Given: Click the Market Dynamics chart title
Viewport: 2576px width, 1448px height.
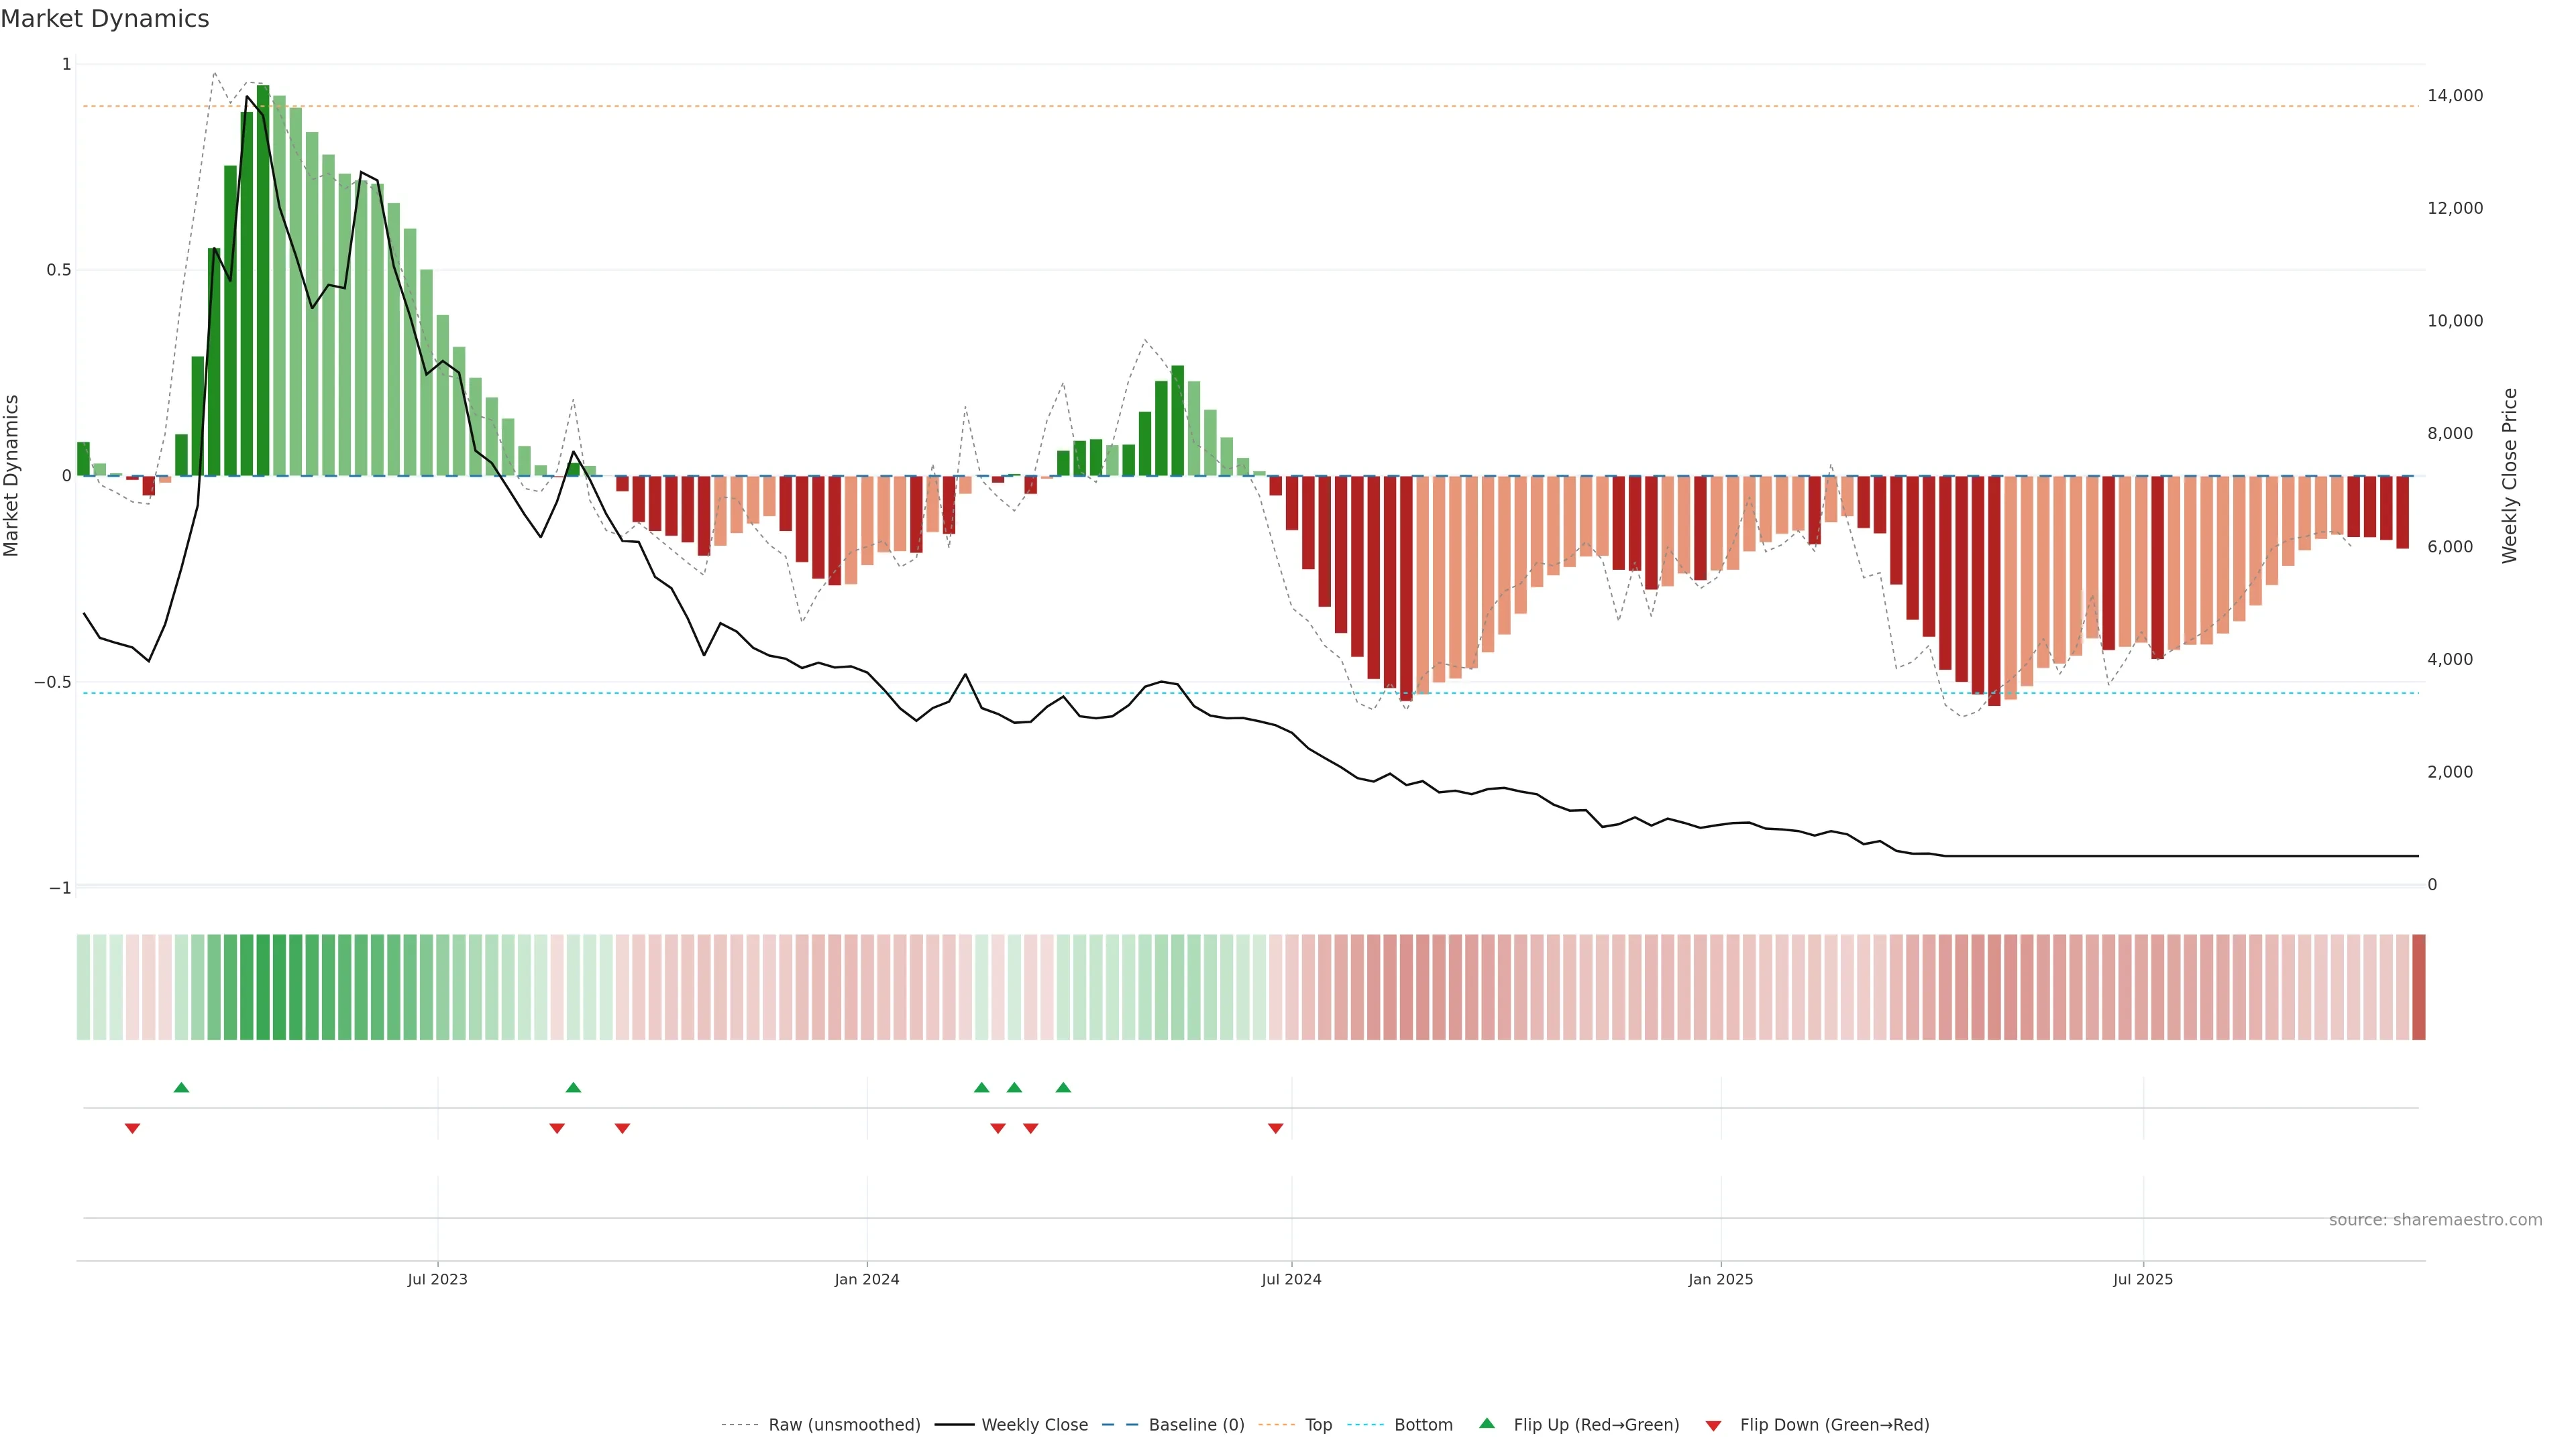Looking at the screenshot, I should [105, 19].
